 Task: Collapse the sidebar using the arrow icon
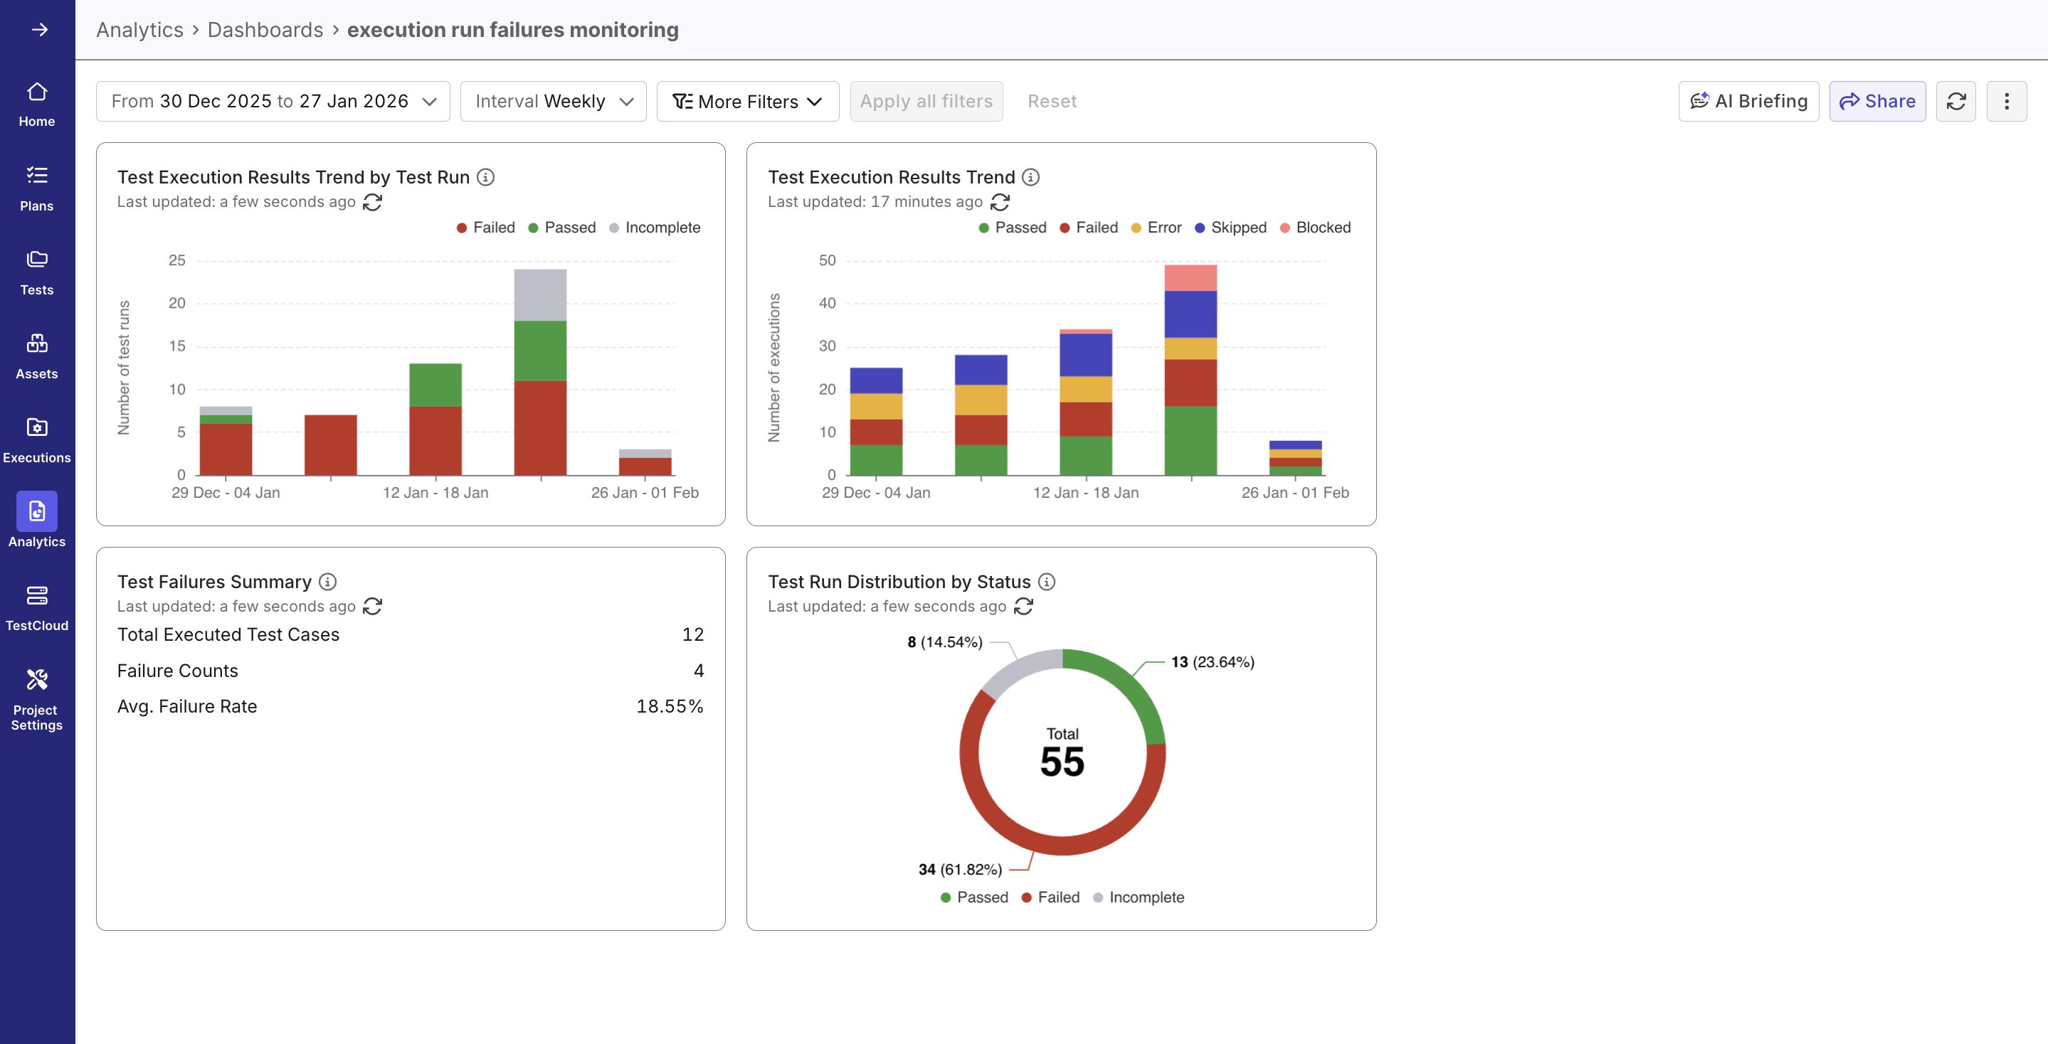36,29
